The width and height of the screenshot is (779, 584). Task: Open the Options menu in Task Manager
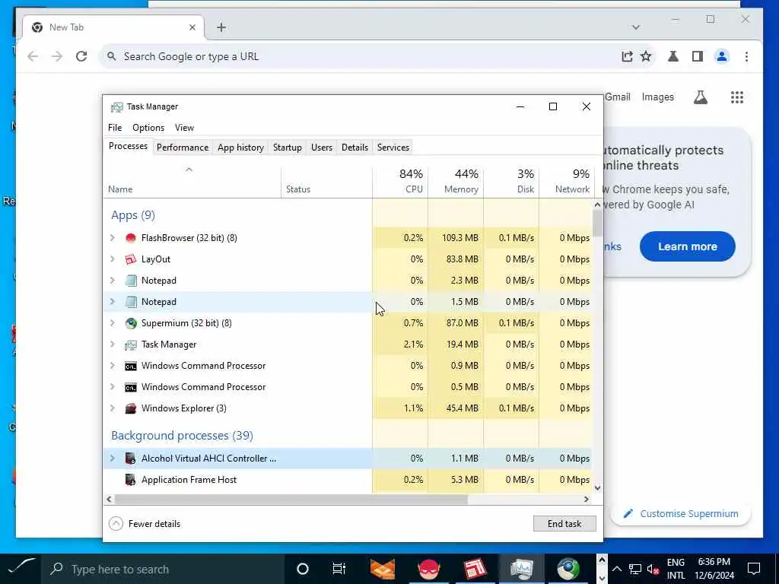148,128
